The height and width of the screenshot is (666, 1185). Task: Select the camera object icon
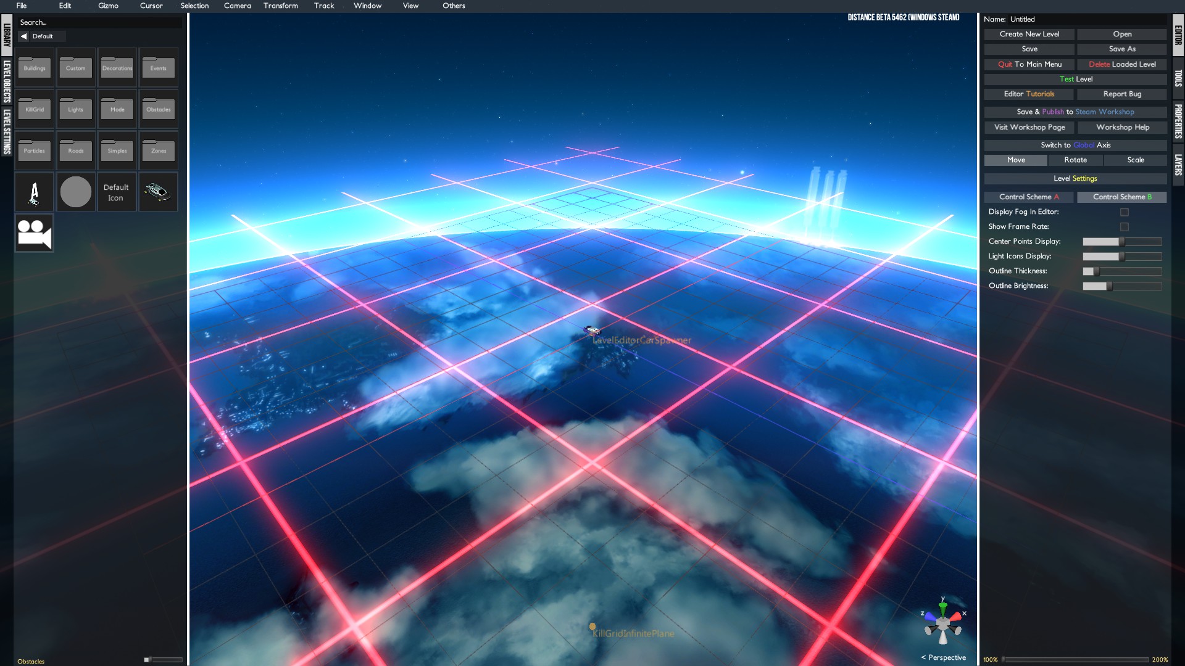pos(35,233)
